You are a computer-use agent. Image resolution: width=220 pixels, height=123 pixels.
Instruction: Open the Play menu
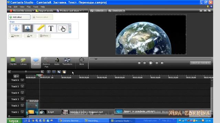coord(29,7)
